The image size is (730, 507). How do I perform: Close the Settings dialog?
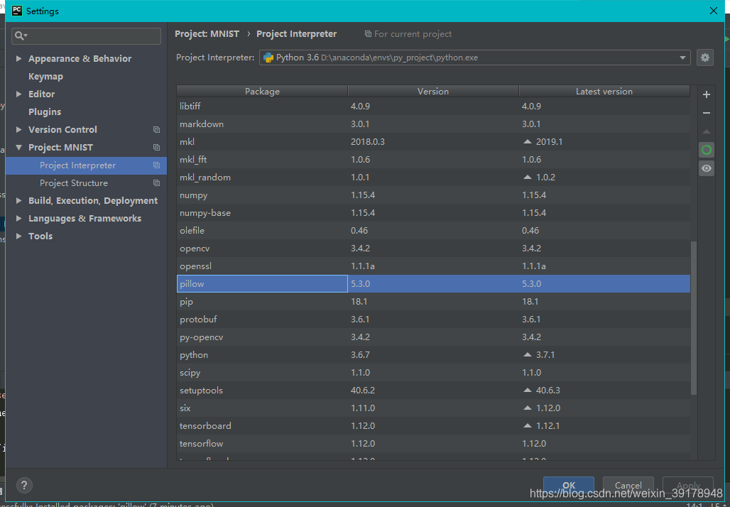713,11
